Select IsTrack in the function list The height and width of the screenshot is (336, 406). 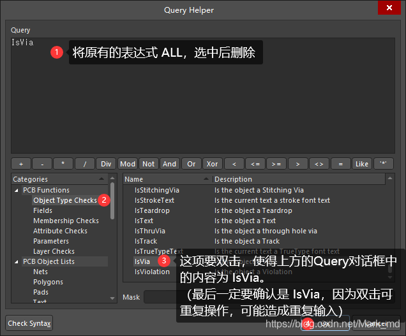[x=146, y=241]
